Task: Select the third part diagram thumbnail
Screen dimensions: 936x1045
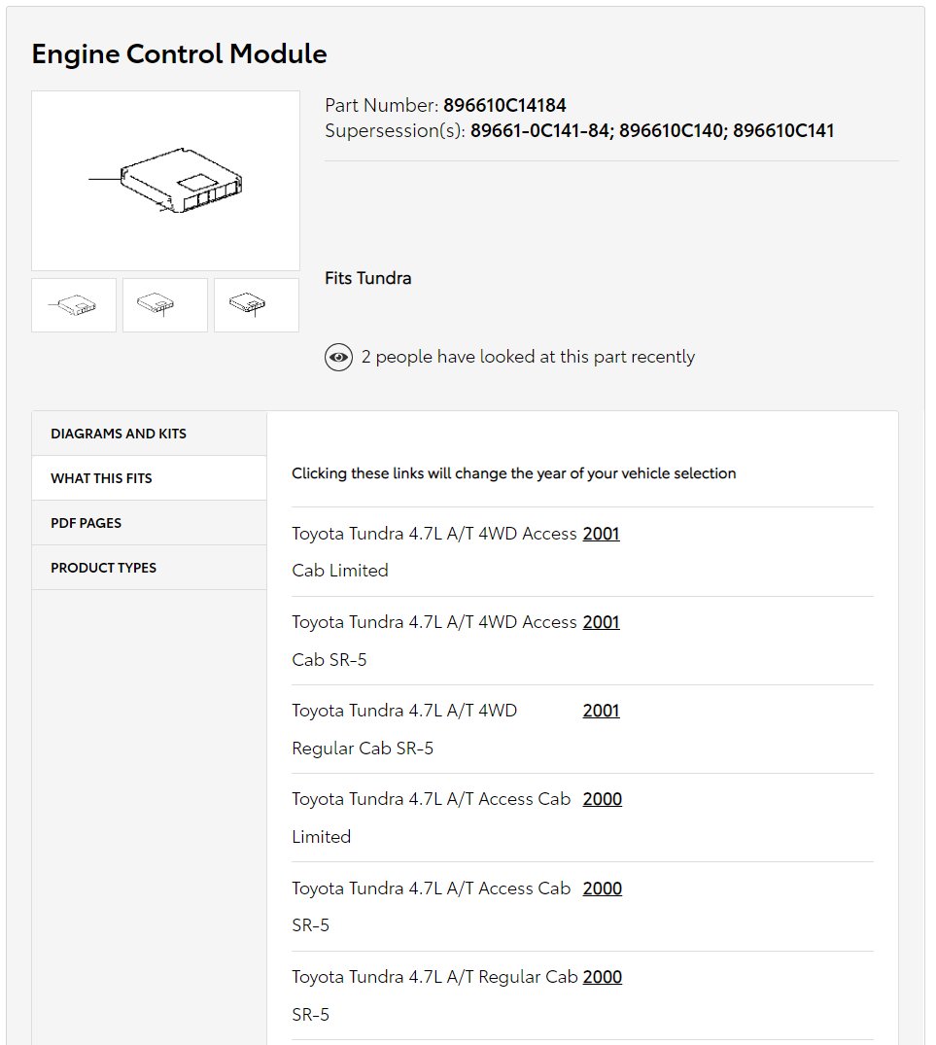Action: 257,305
